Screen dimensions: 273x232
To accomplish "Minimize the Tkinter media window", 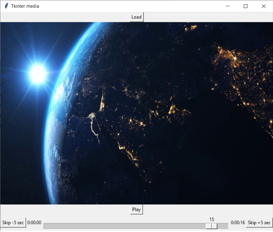I will pos(227,6).
